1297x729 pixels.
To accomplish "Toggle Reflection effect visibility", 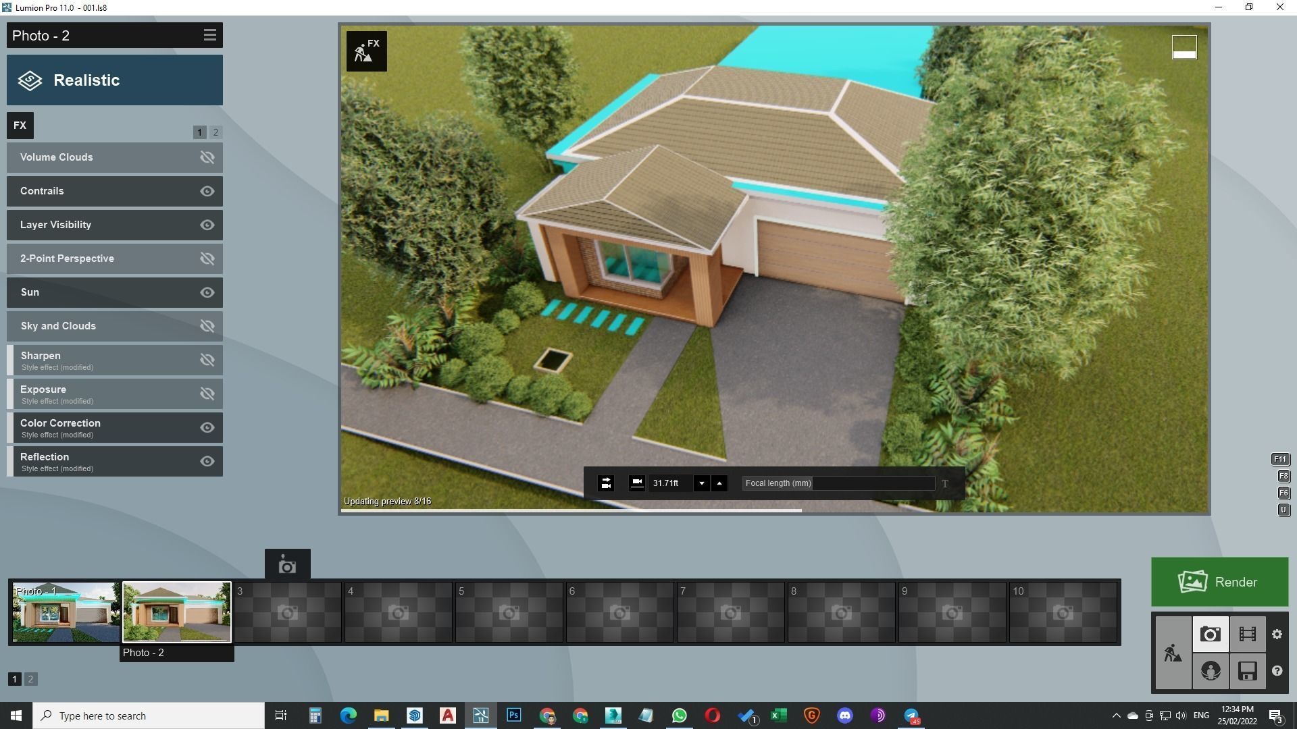I will pos(207,461).
